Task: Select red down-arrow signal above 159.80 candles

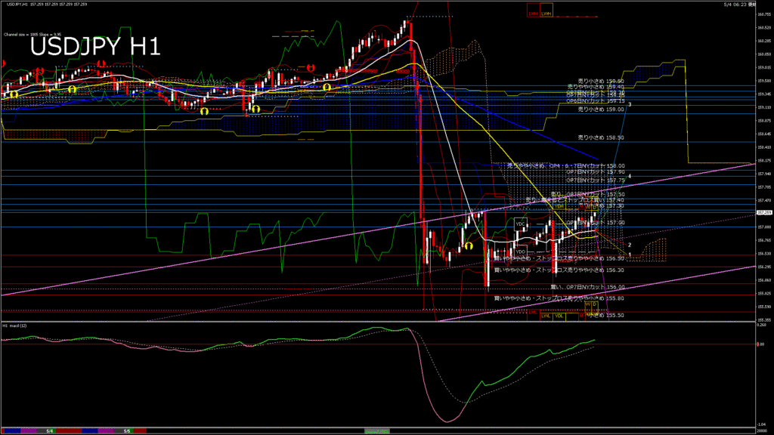Action: (311, 67)
